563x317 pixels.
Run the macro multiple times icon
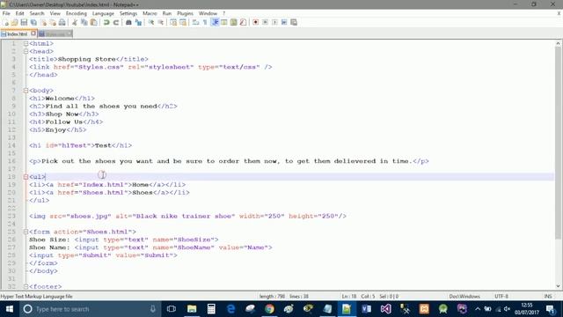pos(284,22)
